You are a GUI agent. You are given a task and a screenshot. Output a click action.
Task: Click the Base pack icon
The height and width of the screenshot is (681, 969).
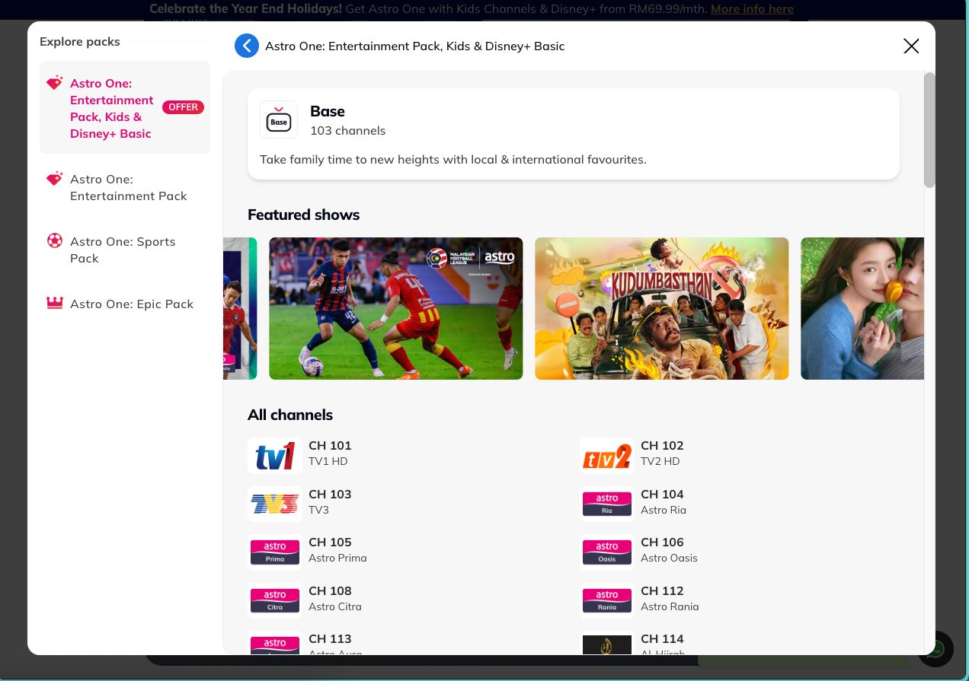tap(279, 120)
